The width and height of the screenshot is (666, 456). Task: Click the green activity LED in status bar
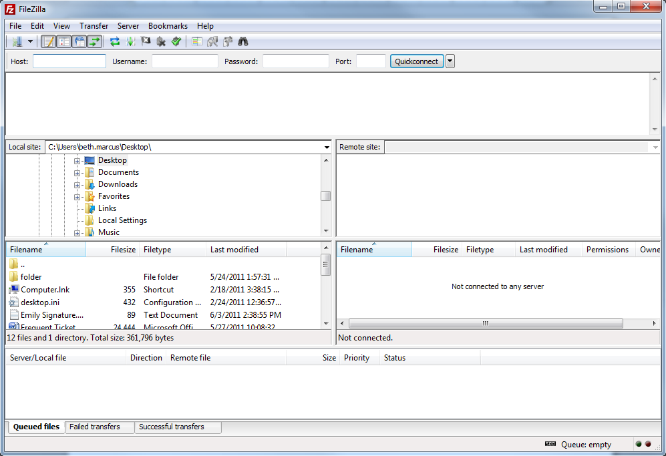pyautogui.click(x=639, y=444)
